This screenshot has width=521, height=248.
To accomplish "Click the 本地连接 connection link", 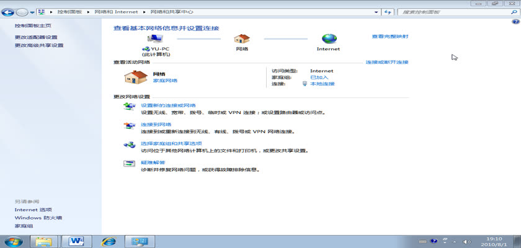I will point(322,84).
